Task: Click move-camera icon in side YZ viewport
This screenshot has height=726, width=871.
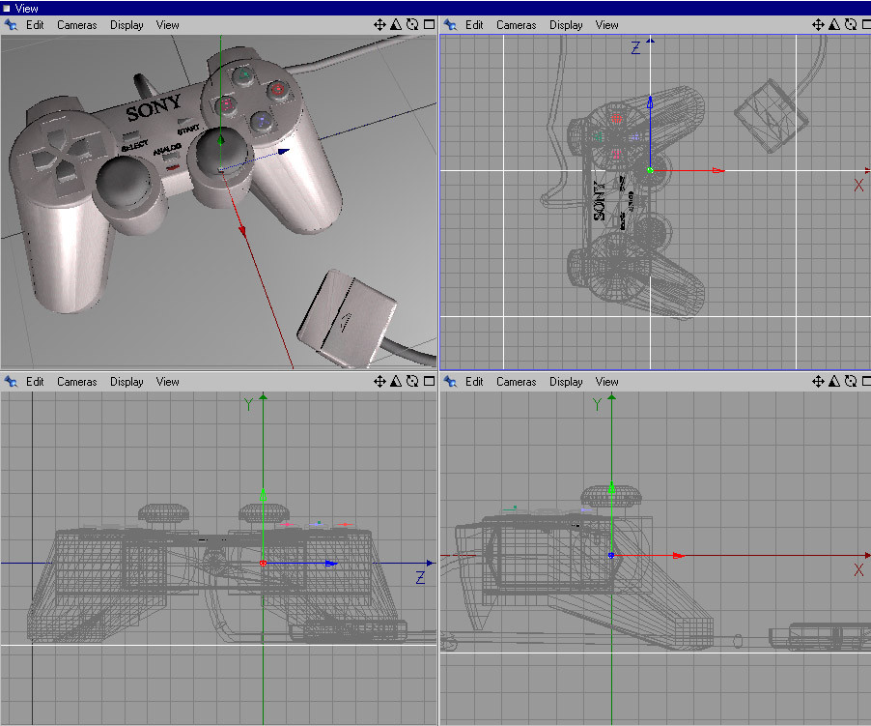Action: pos(379,381)
